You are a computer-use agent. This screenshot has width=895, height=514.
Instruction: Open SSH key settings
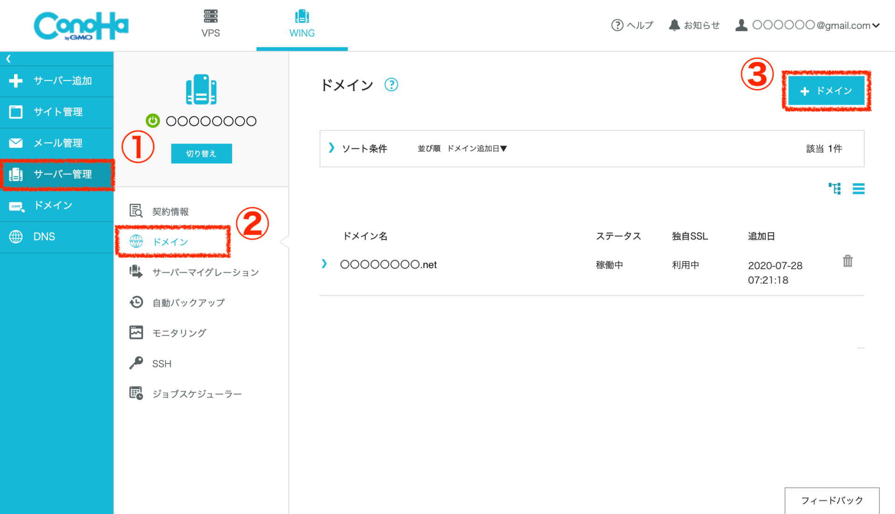(x=161, y=364)
